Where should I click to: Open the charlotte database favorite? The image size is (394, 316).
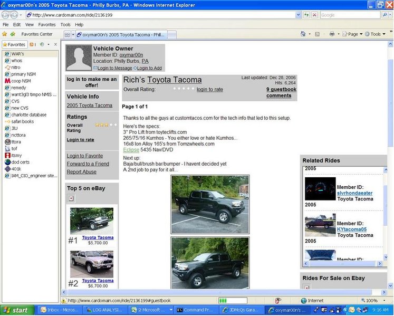(29, 115)
